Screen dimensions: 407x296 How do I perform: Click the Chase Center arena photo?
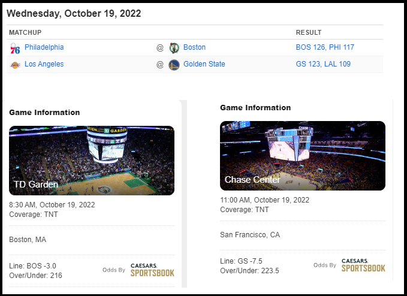coord(303,155)
